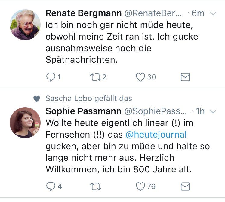Open Renate Bergmann's profile name

coord(84,13)
